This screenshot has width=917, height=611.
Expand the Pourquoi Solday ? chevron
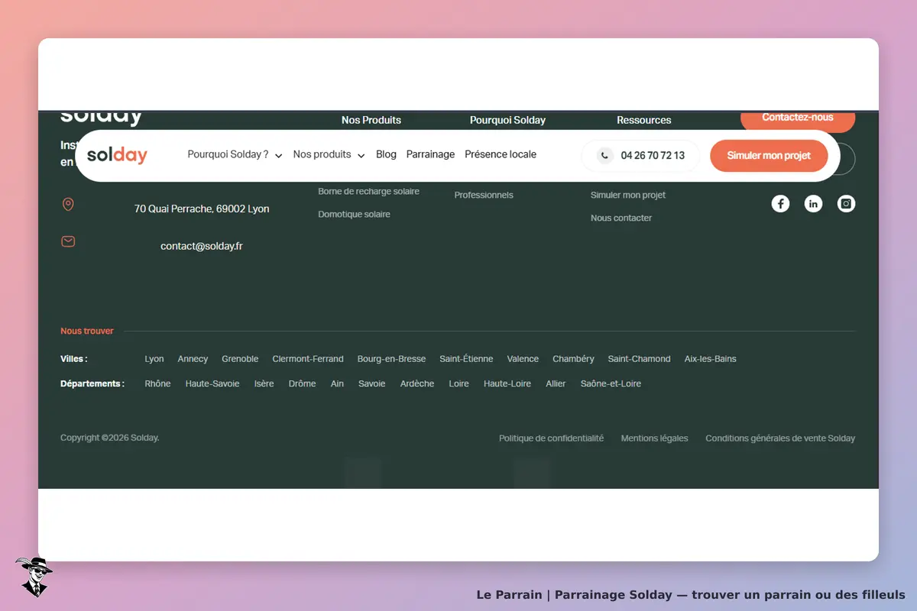click(278, 156)
